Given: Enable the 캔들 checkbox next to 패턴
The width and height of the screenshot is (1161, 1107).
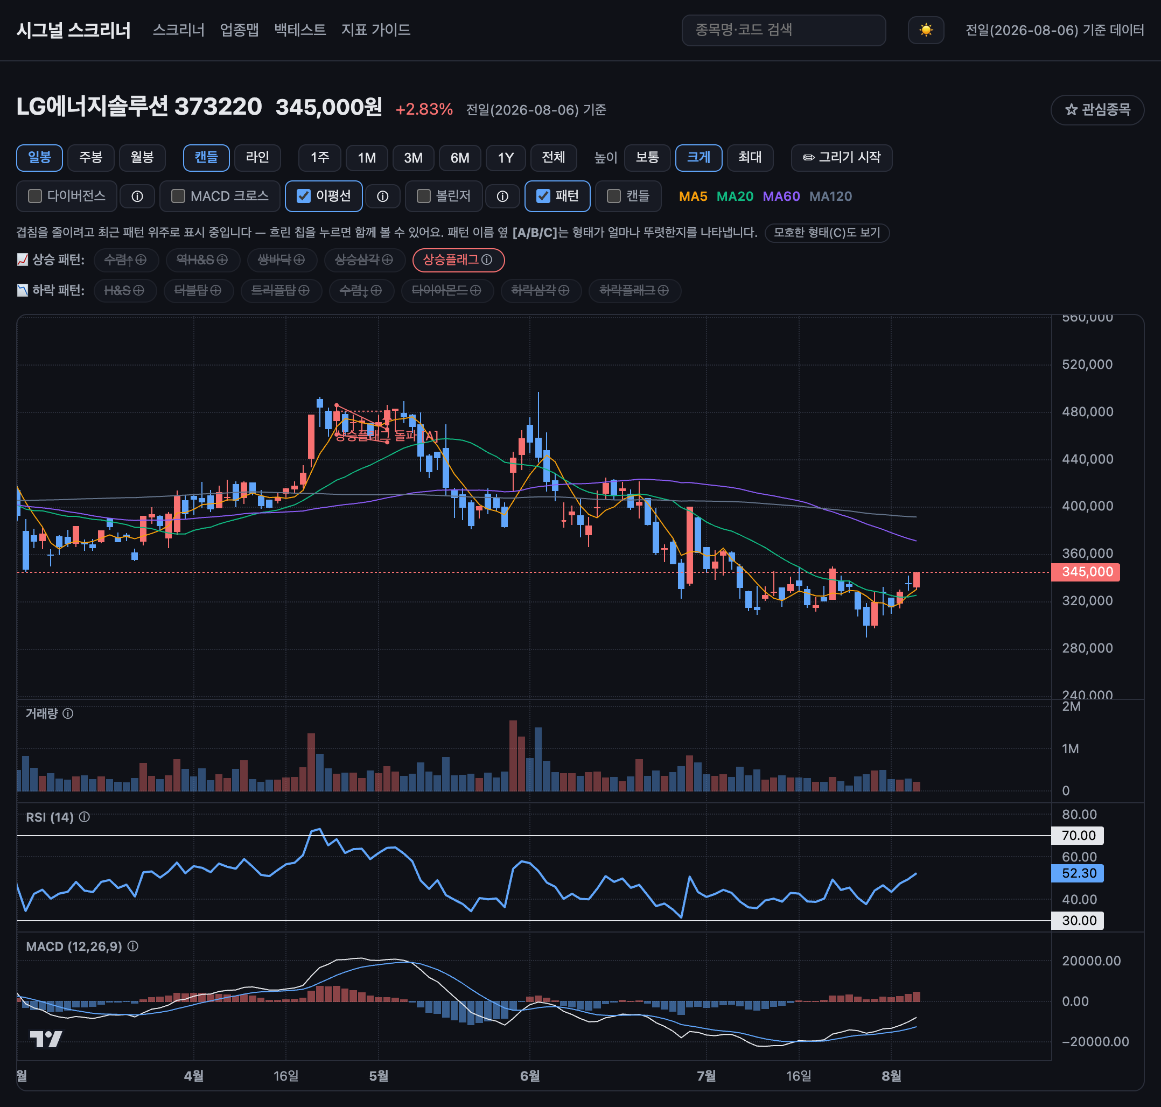Looking at the screenshot, I should pos(614,196).
